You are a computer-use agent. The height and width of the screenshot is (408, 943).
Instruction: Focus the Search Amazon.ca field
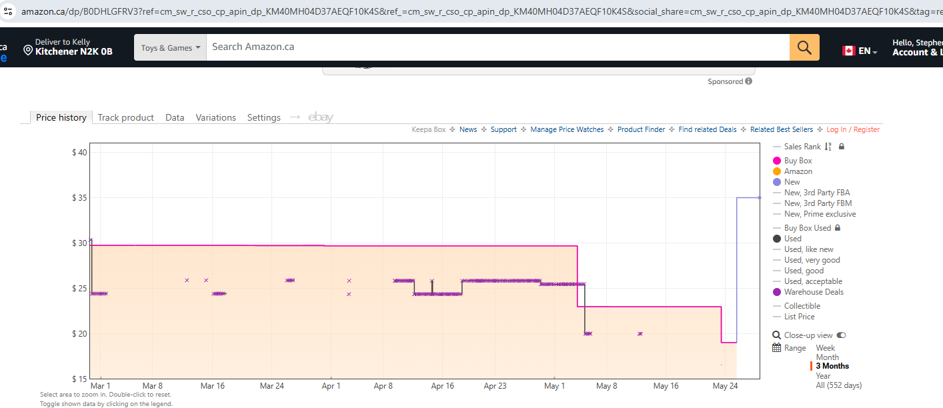pyautogui.click(x=498, y=47)
